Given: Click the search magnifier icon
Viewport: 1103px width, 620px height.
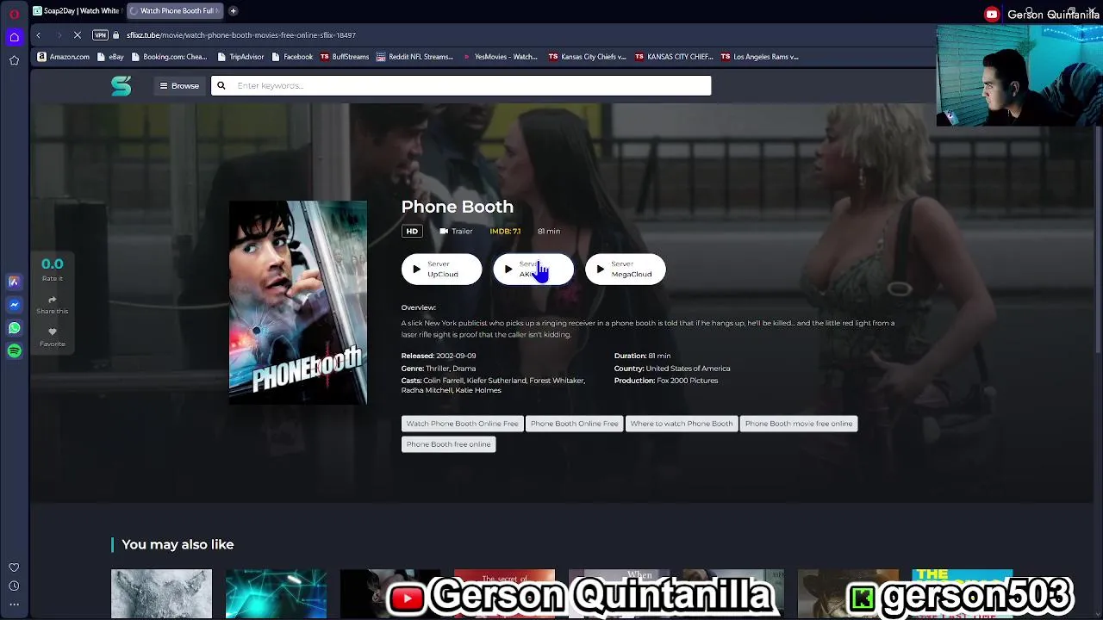Looking at the screenshot, I should click(221, 85).
